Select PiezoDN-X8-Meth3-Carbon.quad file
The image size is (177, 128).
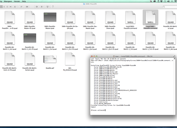(30, 60)
